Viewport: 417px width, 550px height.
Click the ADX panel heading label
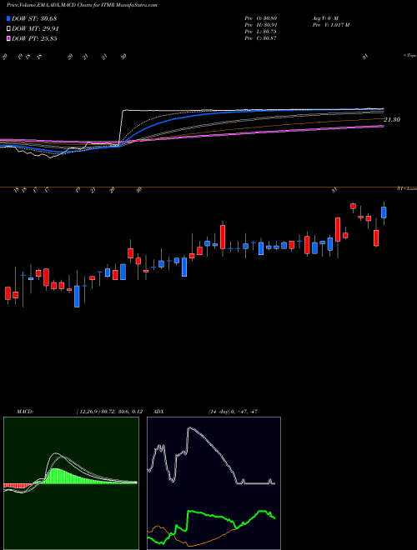pos(159,412)
